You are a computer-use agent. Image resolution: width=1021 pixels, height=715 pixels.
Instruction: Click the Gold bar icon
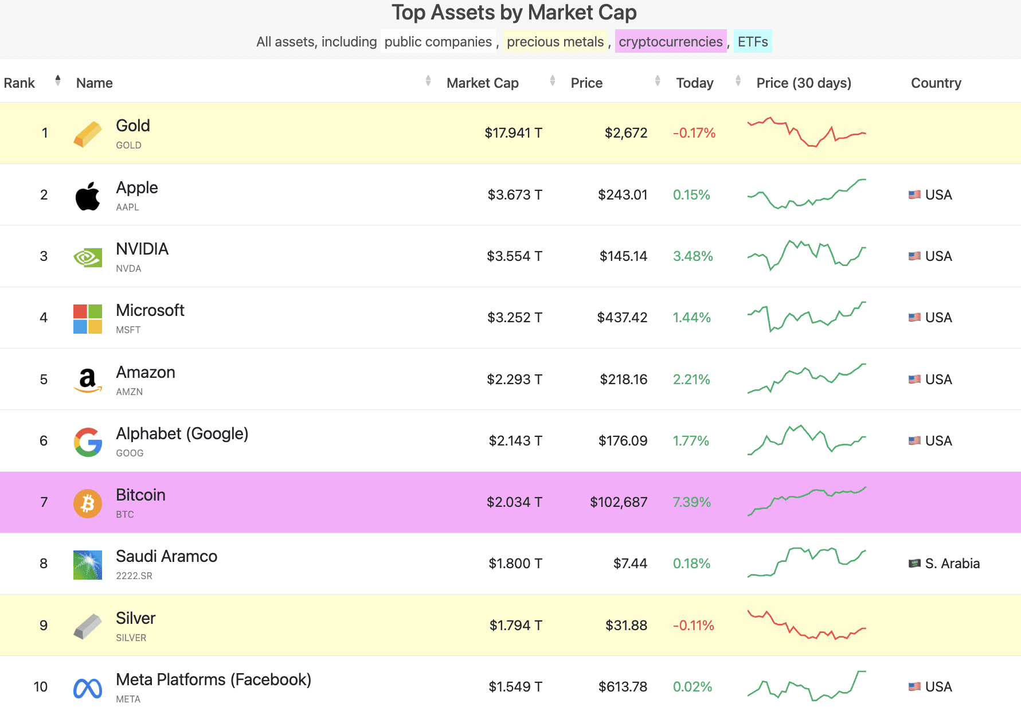[88, 134]
